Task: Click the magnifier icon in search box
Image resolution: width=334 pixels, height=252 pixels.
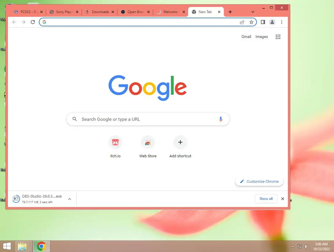Action: 75,119
